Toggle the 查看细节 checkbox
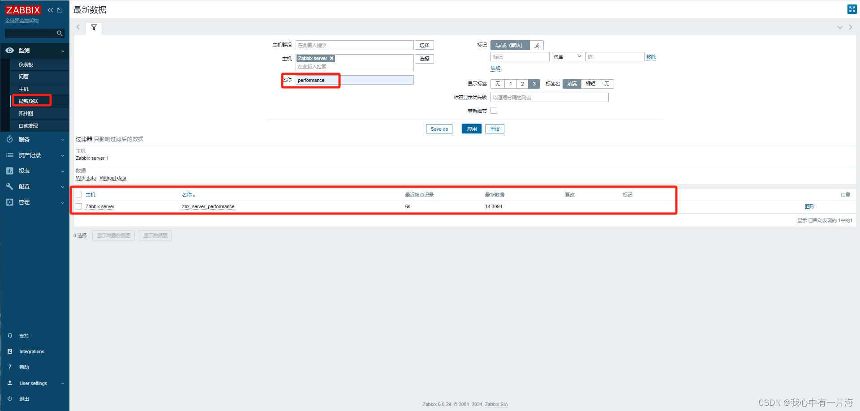The image size is (860, 411). 494,111
